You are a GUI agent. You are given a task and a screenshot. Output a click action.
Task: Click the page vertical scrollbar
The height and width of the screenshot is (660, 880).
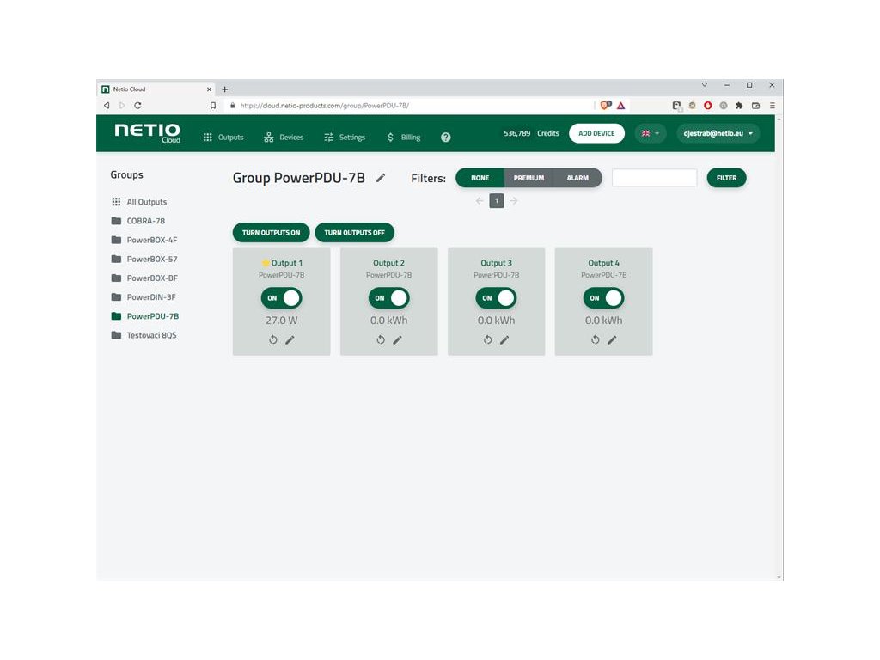pos(779,348)
